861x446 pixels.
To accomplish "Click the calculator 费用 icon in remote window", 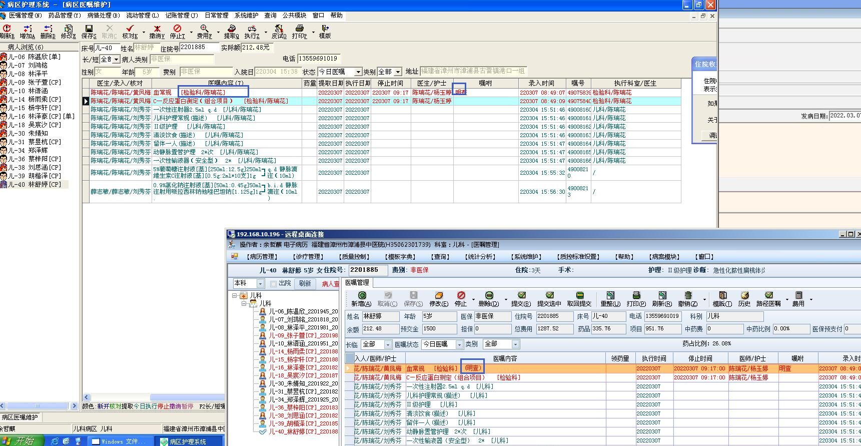I will click(798, 295).
